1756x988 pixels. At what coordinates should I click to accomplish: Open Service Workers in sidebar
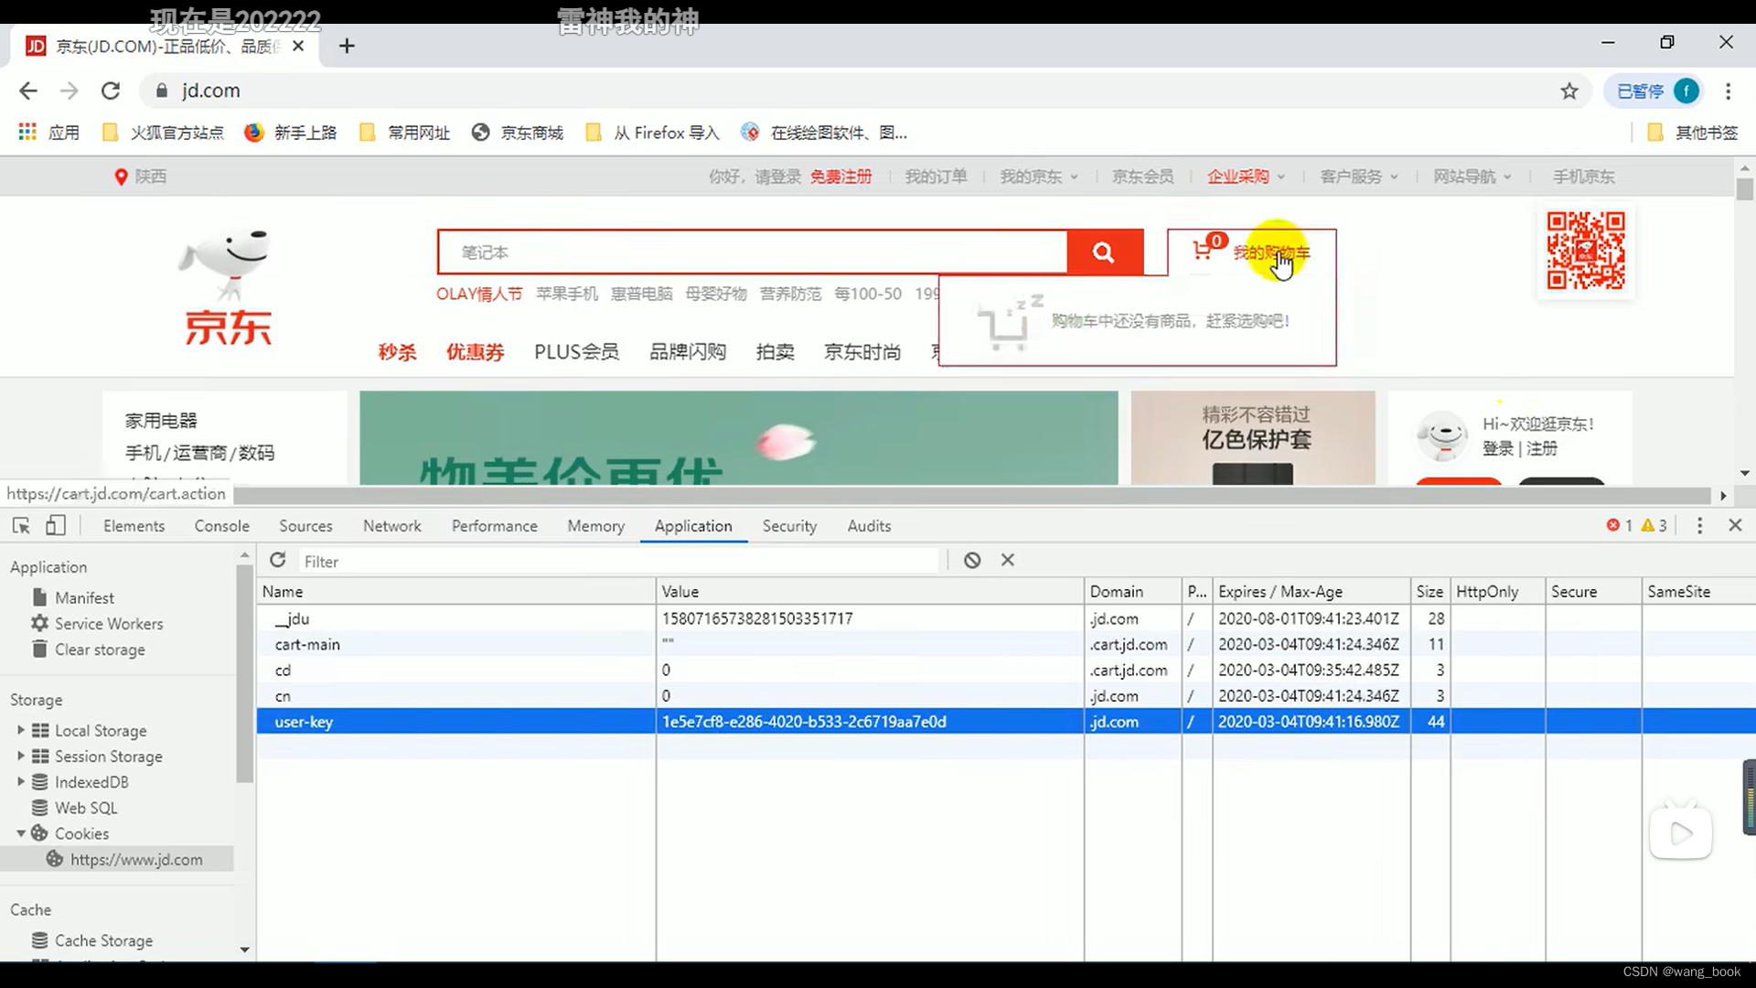(x=109, y=623)
